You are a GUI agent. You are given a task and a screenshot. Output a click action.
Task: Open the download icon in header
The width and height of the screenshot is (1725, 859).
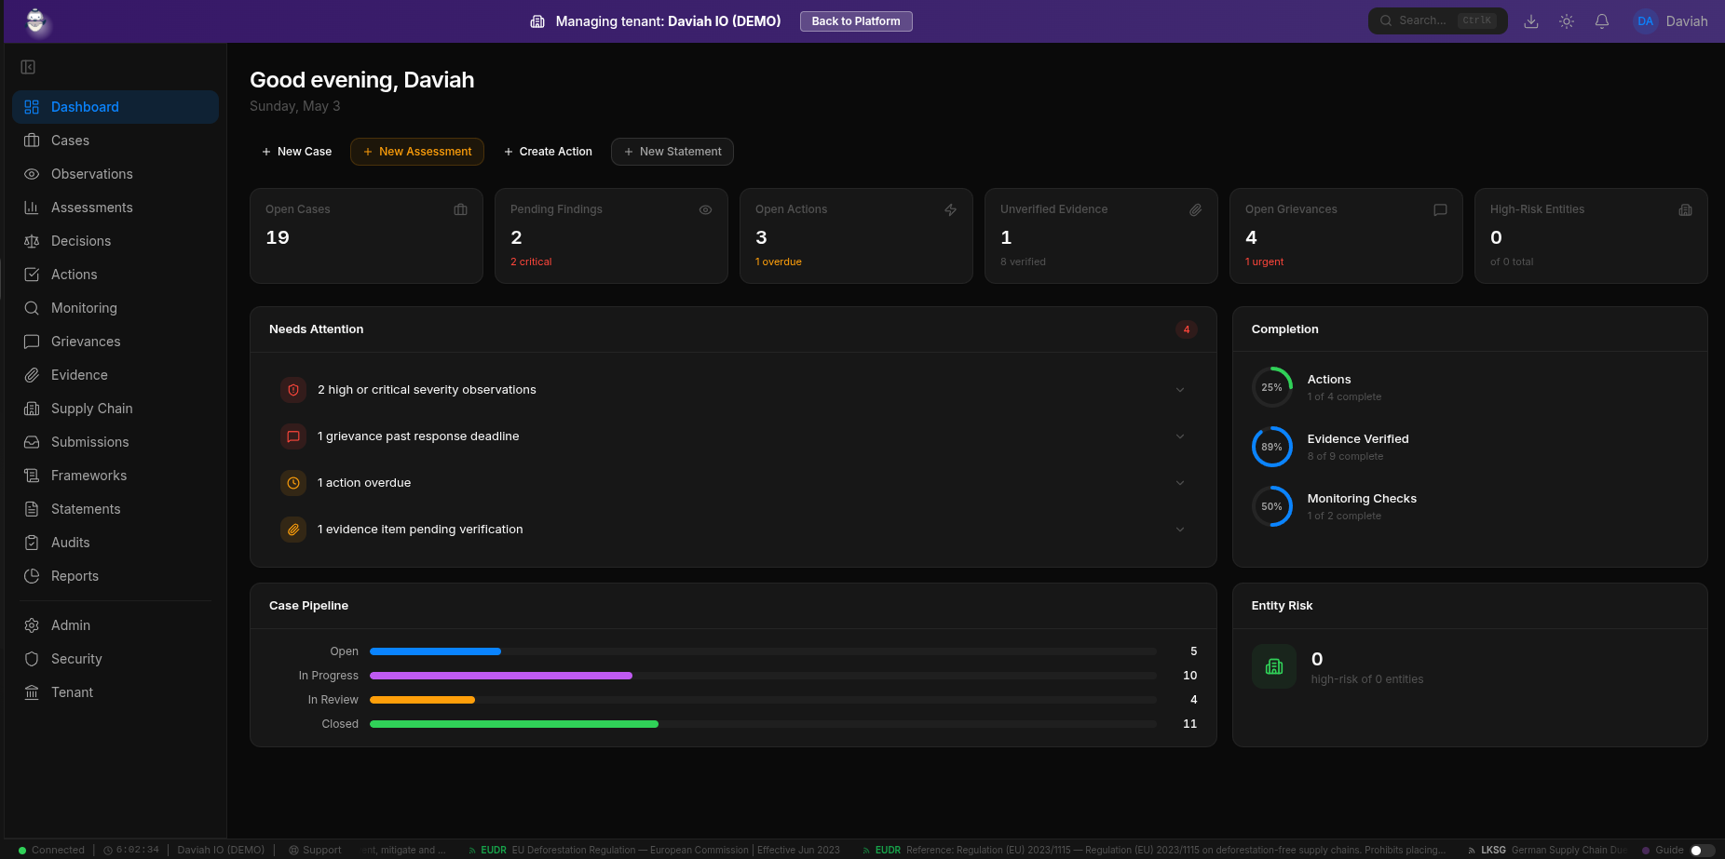tap(1530, 21)
